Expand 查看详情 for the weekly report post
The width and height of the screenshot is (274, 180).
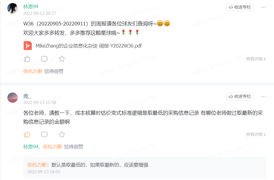click(x=256, y=59)
